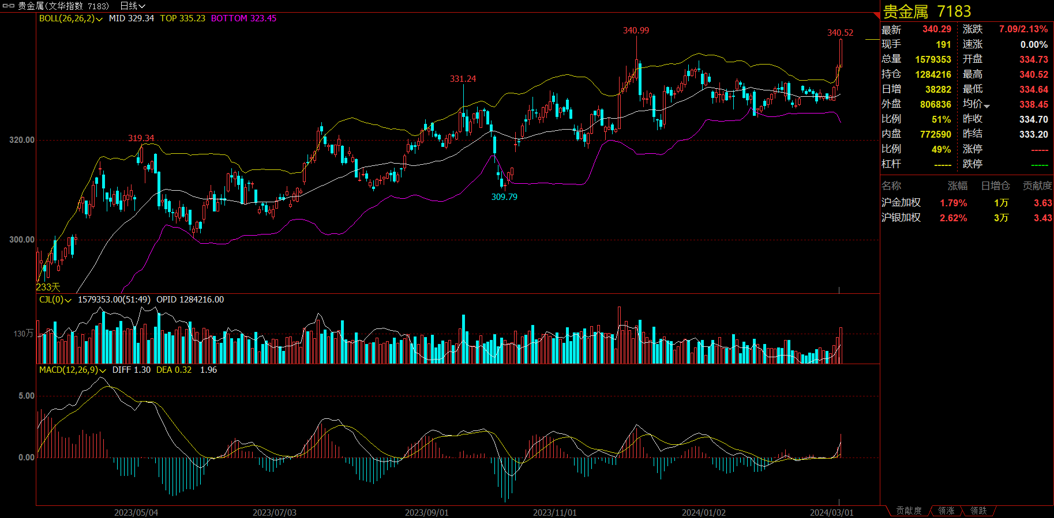Switch to the 领涨 tab
Image resolution: width=1054 pixels, height=518 pixels.
click(946, 511)
